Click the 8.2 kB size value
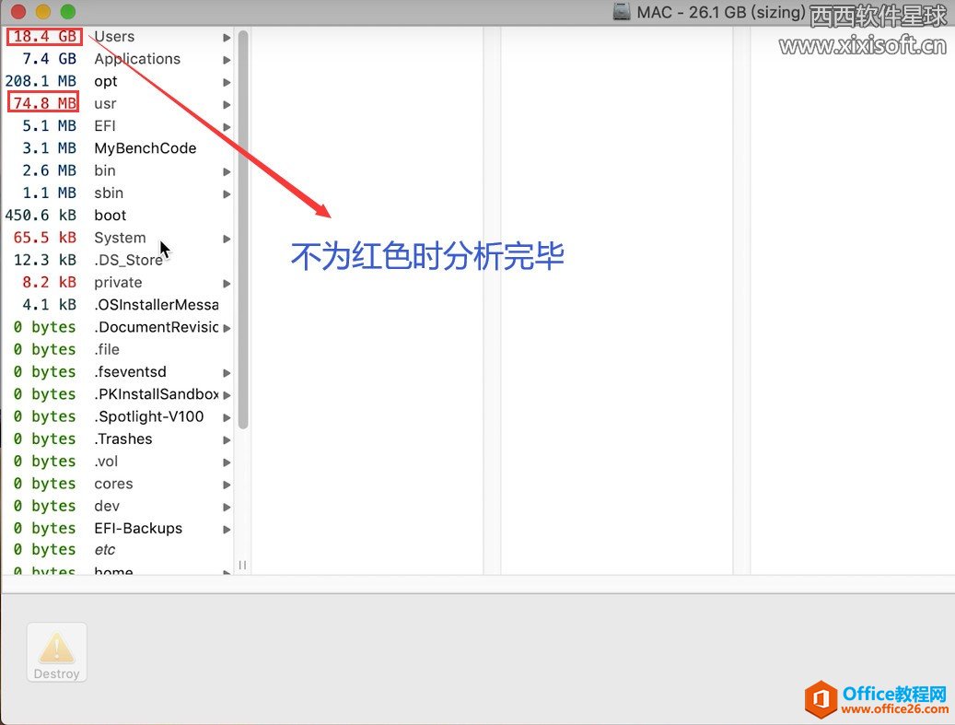This screenshot has width=955, height=725. (49, 283)
